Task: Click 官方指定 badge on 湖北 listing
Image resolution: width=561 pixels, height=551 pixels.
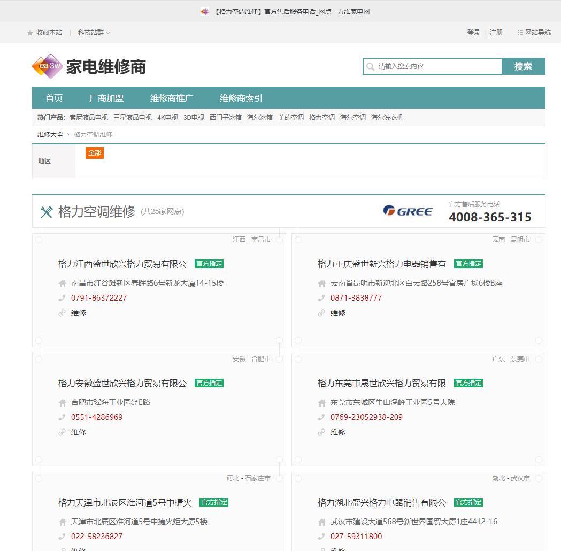Action: point(468,502)
